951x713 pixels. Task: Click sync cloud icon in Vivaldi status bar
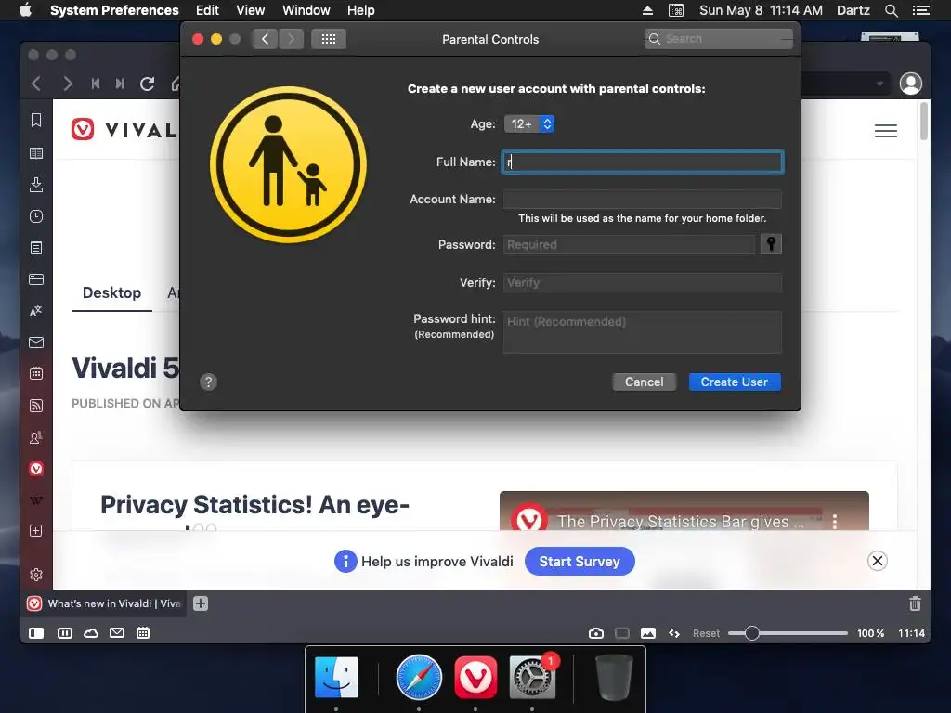pos(91,633)
